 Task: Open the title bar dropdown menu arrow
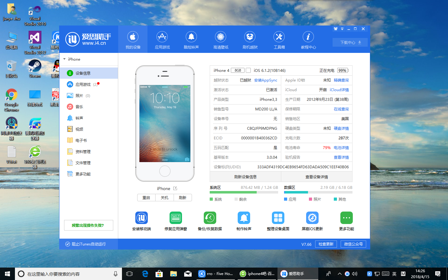(x=342, y=29)
